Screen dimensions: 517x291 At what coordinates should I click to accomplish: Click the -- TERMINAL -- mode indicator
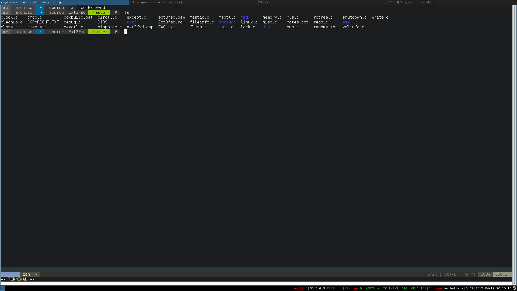(18, 279)
